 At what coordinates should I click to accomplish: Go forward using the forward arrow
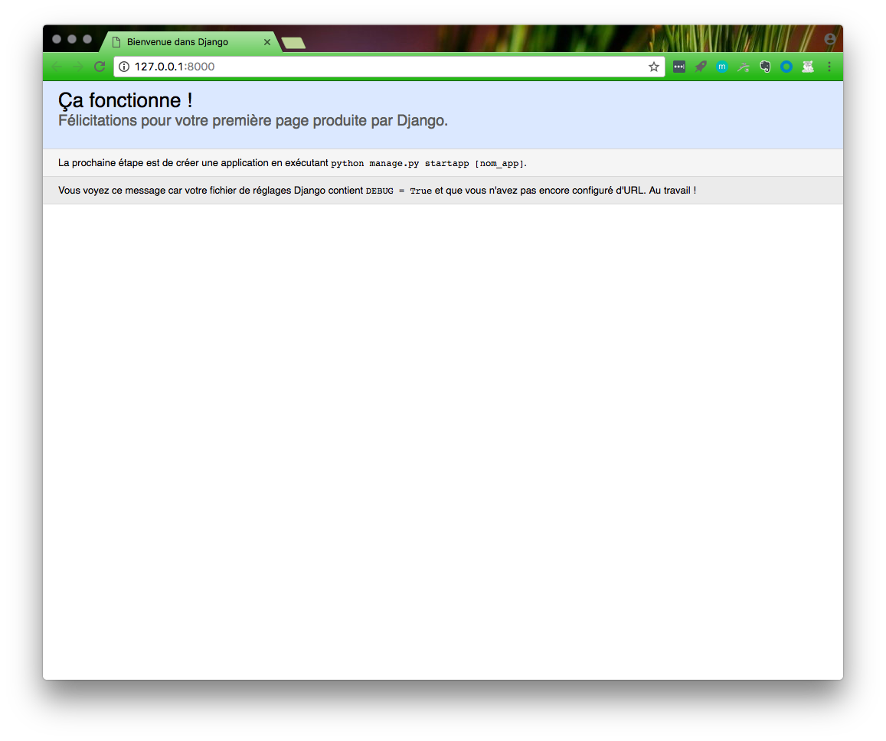tap(78, 67)
